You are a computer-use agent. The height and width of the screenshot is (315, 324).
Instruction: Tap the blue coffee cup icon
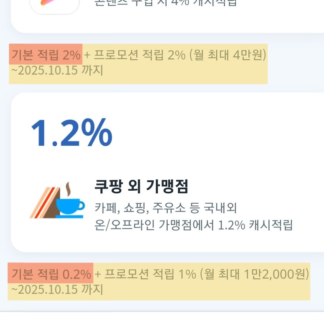[70, 206]
